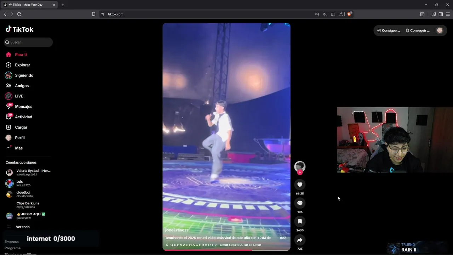
Task: Like the video with heart icon
Action: point(300,185)
